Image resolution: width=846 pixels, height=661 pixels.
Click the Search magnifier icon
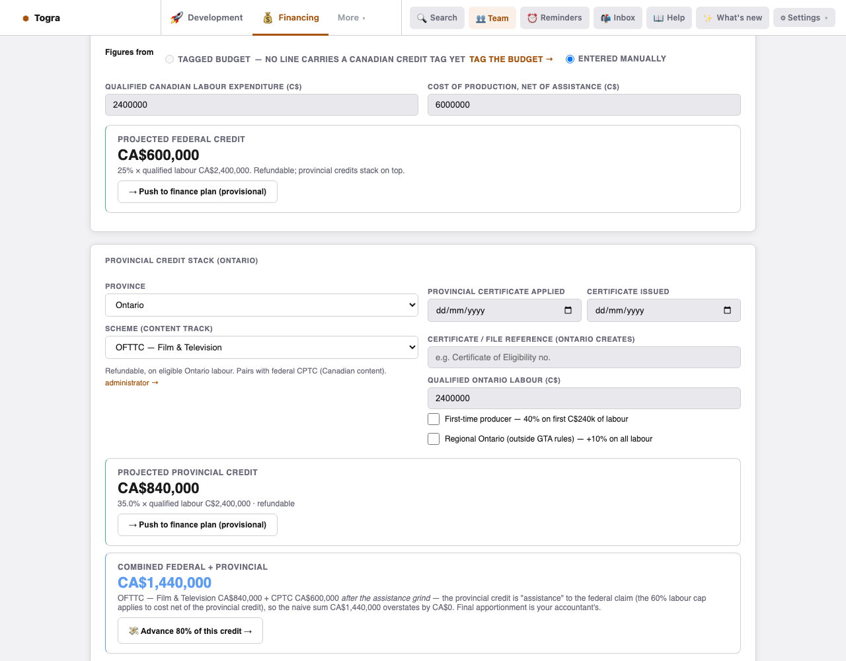pyautogui.click(x=422, y=18)
